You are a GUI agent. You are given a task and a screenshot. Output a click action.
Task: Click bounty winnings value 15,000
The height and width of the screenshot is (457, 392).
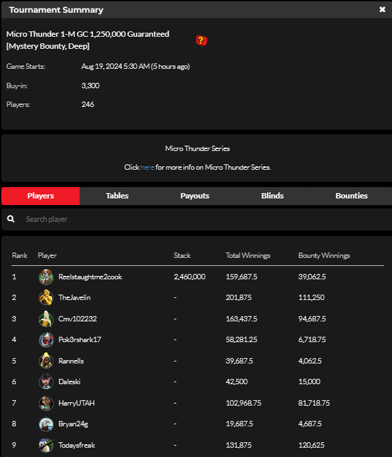(309, 382)
